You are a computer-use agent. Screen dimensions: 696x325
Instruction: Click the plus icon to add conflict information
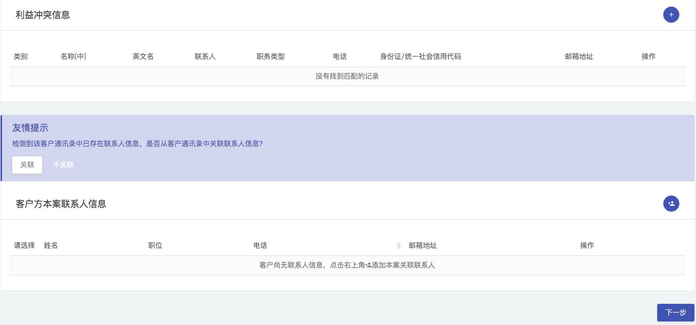pyautogui.click(x=671, y=15)
